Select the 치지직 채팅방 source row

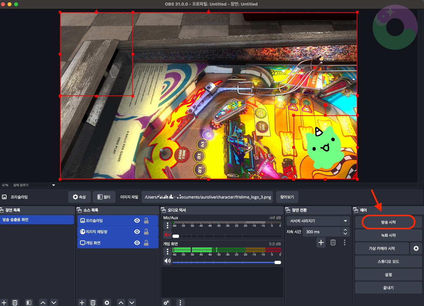[118, 232]
